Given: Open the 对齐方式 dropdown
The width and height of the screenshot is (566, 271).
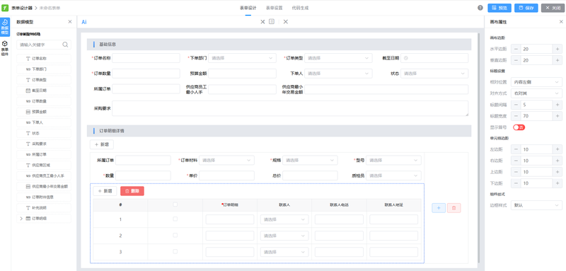Looking at the screenshot, I should [536, 93].
